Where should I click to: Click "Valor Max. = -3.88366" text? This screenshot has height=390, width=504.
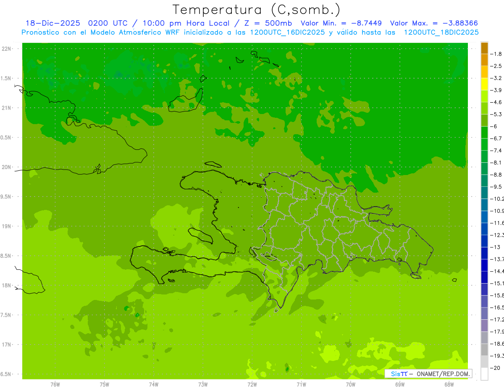434,23
